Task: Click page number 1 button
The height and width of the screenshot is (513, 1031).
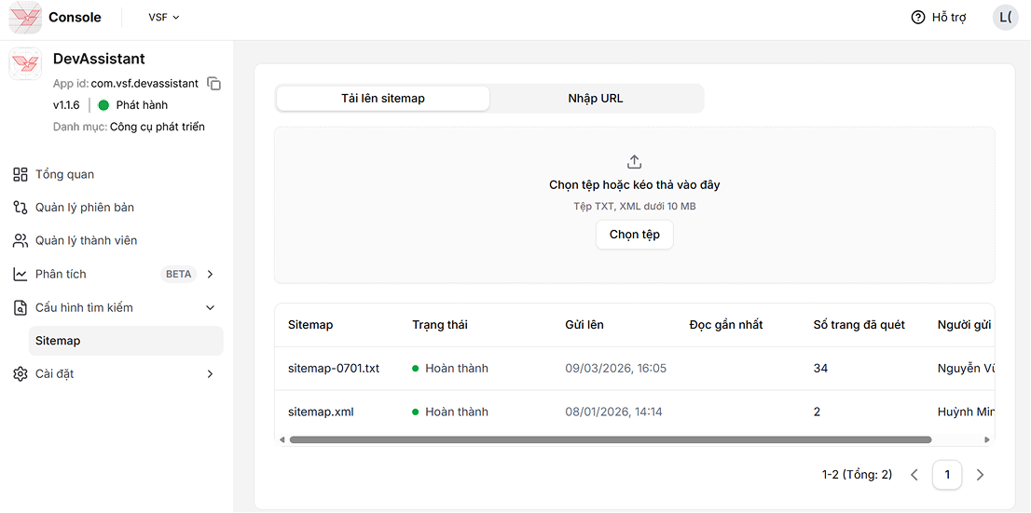Action: (x=947, y=474)
